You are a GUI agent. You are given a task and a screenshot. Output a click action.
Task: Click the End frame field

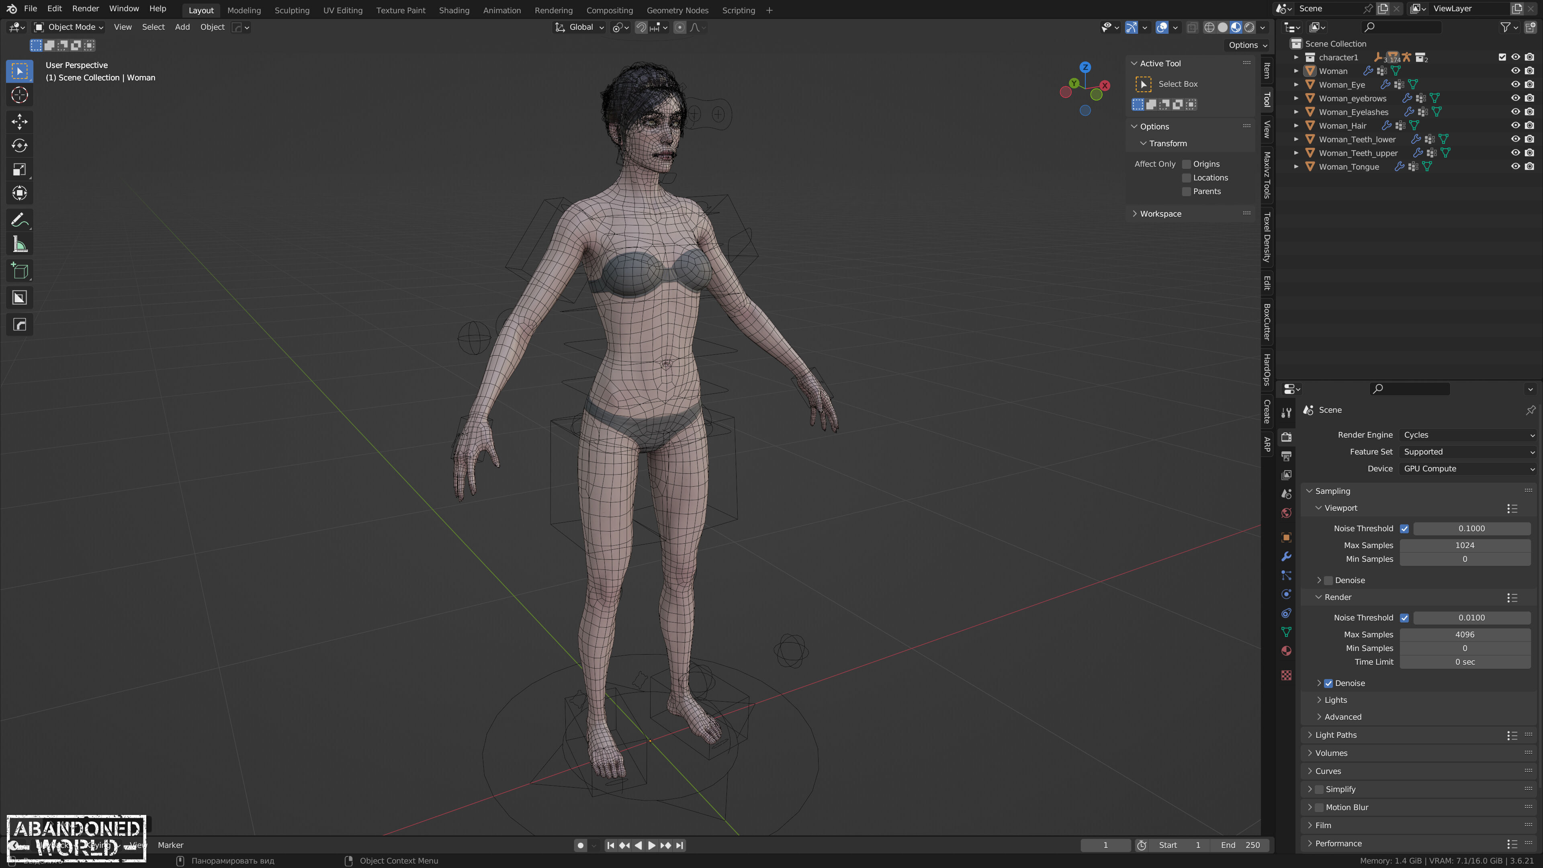pos(1240,845)
